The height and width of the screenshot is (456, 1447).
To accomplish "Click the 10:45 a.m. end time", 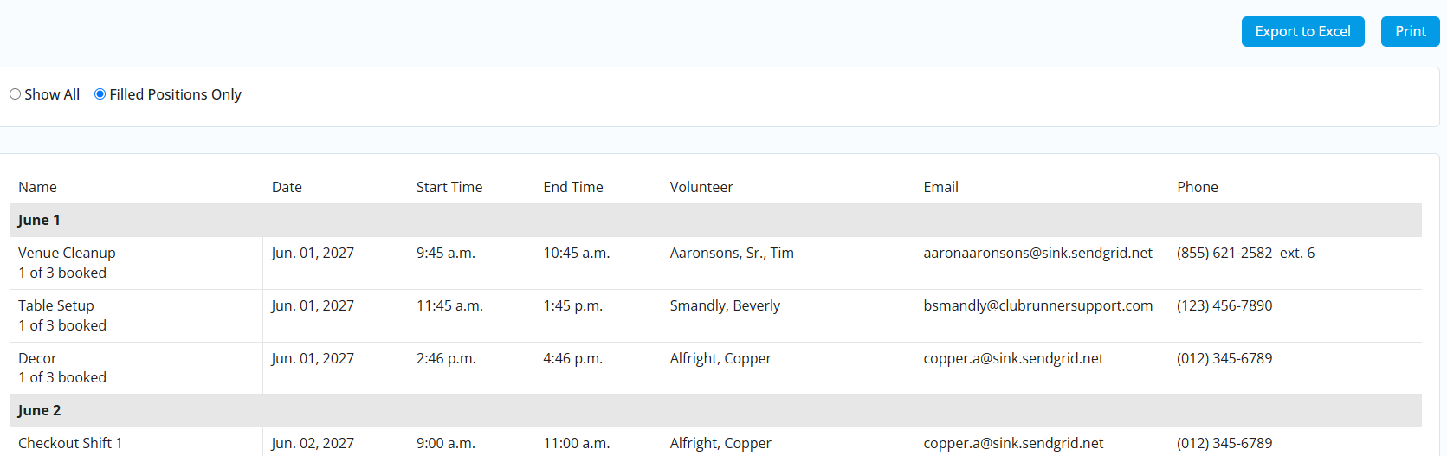I will click(577, 253).
